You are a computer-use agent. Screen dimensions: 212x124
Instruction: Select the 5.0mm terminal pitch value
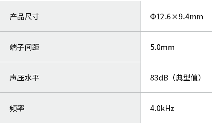click(x=162, y=47)
